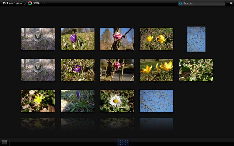Screen dimensions: 234x146
Task: View the large yellow crocus close-up photo
Action: [156, 70]
